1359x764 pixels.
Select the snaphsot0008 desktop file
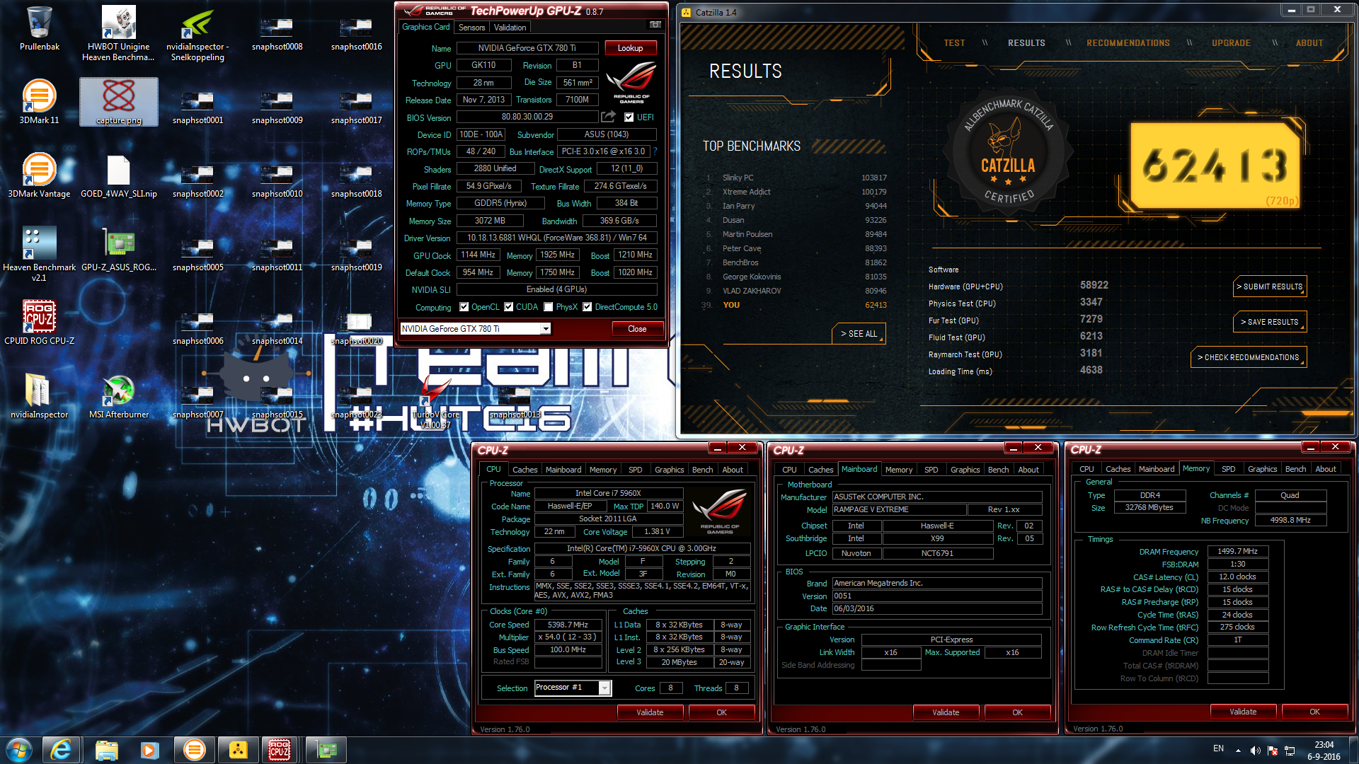277,33
